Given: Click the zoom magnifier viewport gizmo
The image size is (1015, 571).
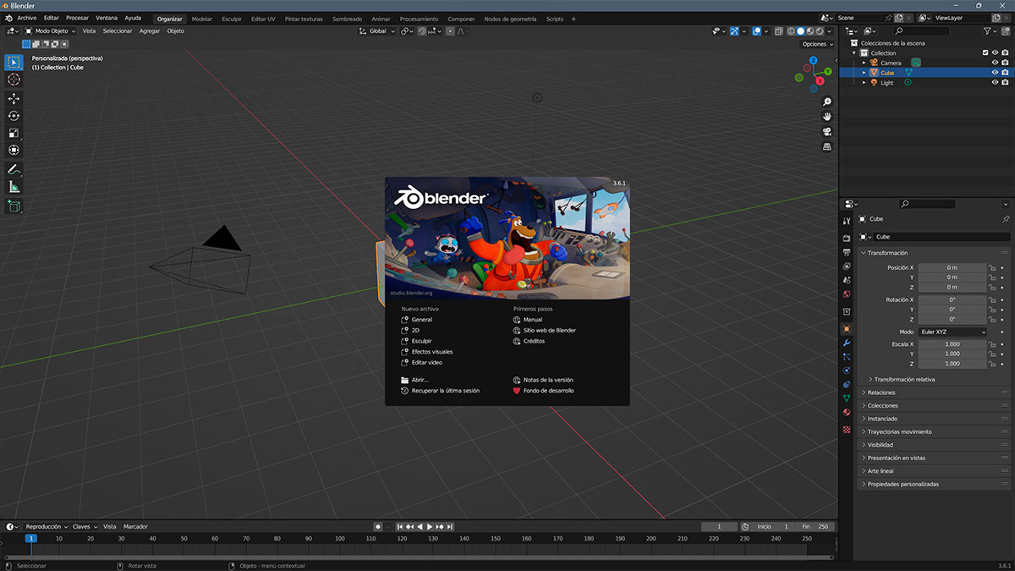Looking at the screenshot, I should 827,102.
